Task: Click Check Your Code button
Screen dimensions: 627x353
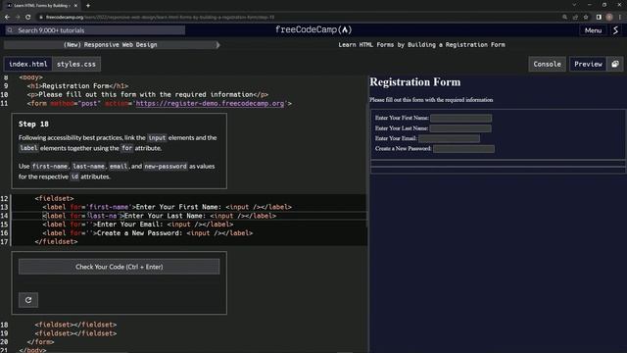Action: tap(120, 267)
